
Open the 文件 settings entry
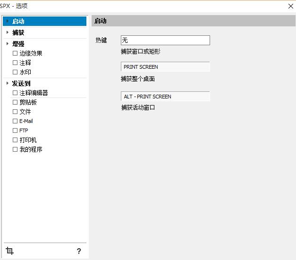[x=25, y=112]
